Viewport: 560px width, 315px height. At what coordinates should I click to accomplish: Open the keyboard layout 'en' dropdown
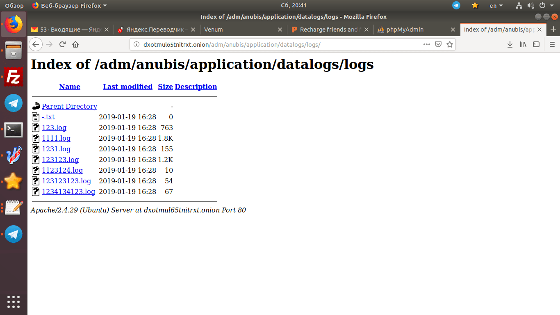coord(496,6)
